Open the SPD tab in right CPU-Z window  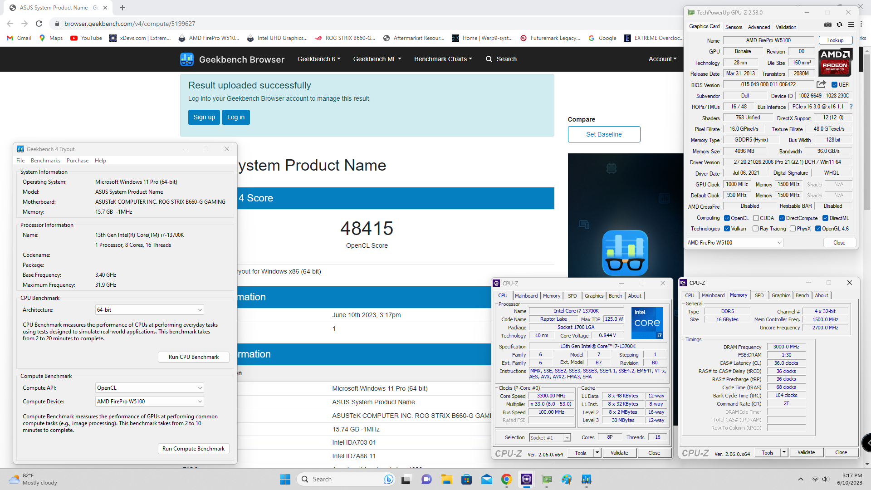pyautogui.click(x=759, y=295)
